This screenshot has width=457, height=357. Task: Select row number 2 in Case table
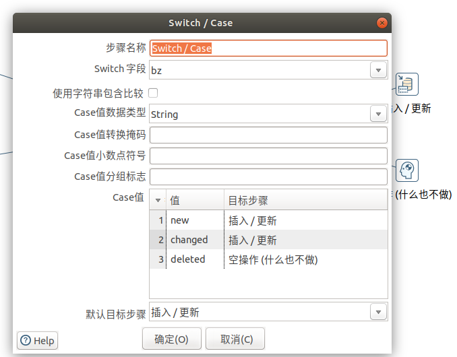pos(158,240)
